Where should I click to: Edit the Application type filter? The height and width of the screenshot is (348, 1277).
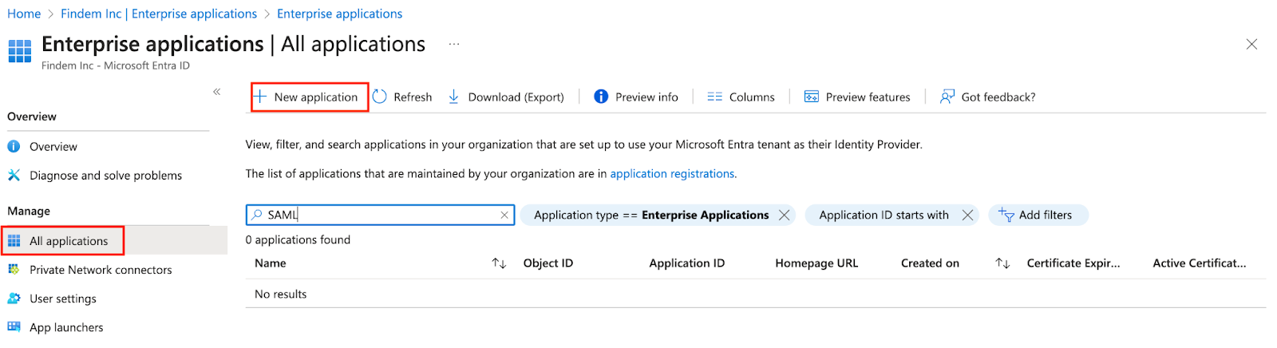tap(651, 215)
